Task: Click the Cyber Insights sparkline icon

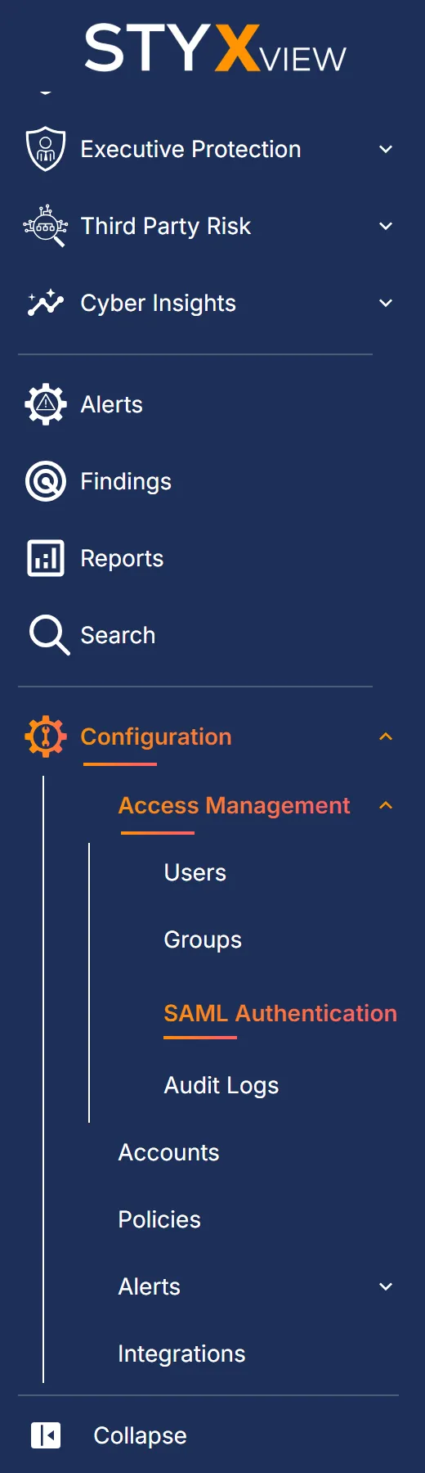Action: coord(46,303)
